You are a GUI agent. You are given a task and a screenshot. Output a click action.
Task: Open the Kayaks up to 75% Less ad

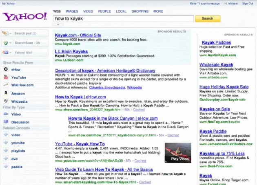222,154
